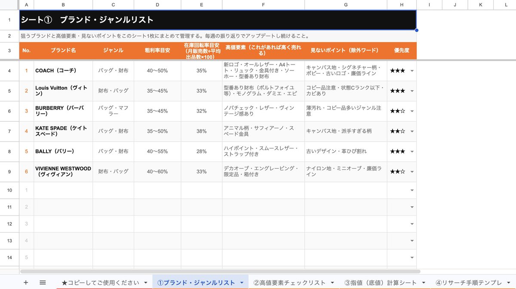The width and height of the screenshot is (516, 289).
Task: Click the ★★☆ rating for BURBERRY
Action: [x=397, y=111]
